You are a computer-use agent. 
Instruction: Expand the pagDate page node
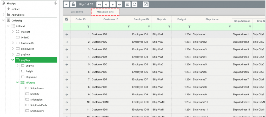click(x=13, y=54)
